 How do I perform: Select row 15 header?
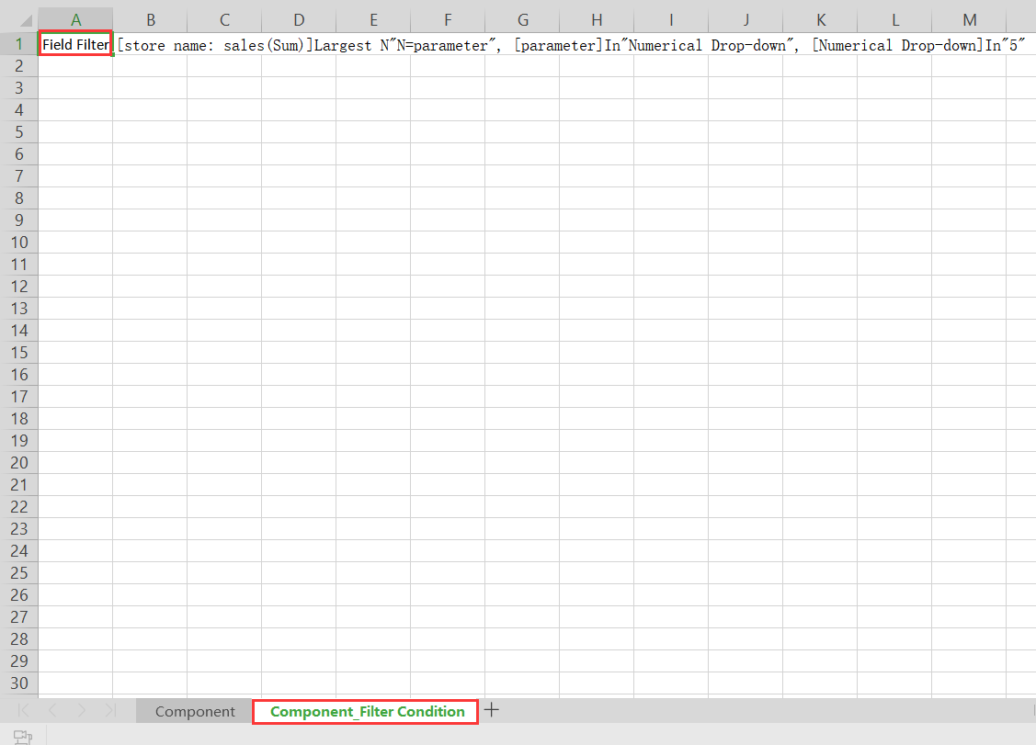19,353
